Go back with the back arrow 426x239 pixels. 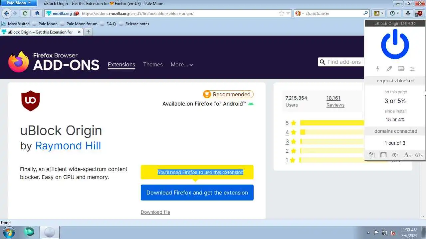tap(7, 13)
